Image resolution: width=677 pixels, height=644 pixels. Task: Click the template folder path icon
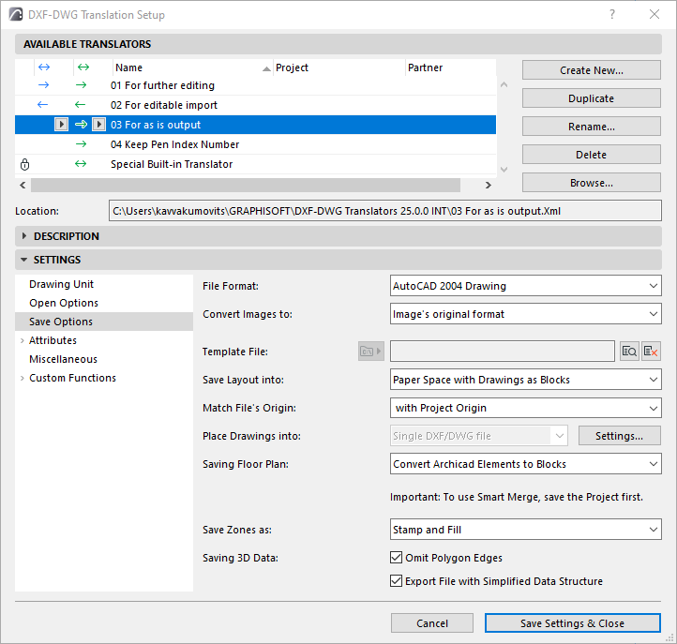click(371, 352)
